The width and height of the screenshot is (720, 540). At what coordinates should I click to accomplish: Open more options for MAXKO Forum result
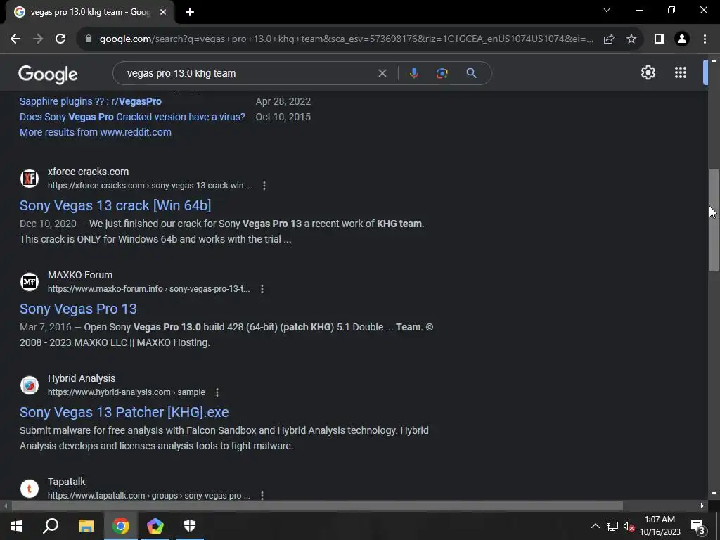[x=262, y=289]
